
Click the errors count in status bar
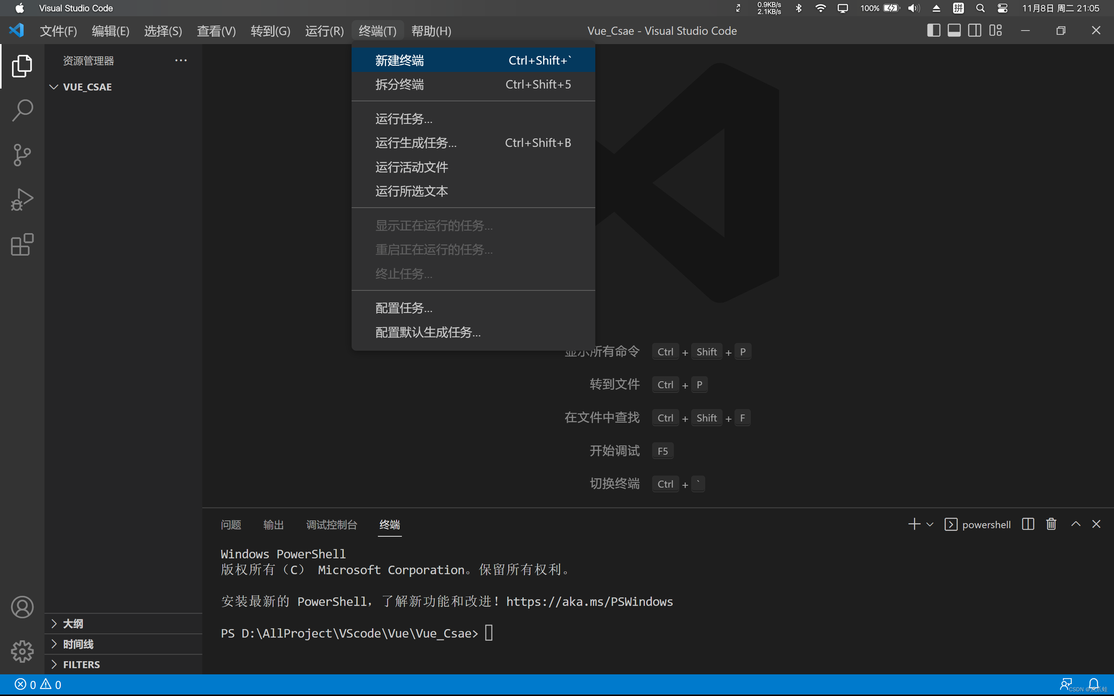(26, 684)
